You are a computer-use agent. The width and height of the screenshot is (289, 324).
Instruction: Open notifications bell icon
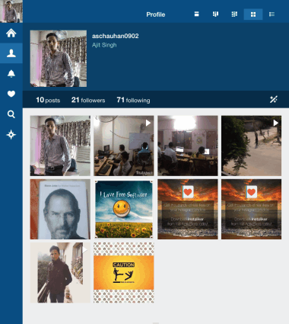coord(11,74)
